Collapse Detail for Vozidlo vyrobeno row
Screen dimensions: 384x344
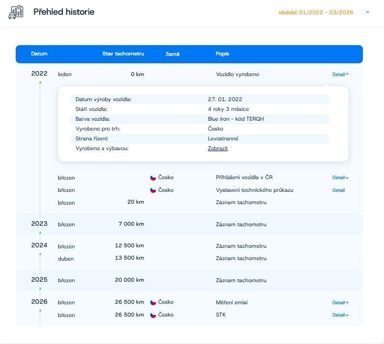point(340,75)
